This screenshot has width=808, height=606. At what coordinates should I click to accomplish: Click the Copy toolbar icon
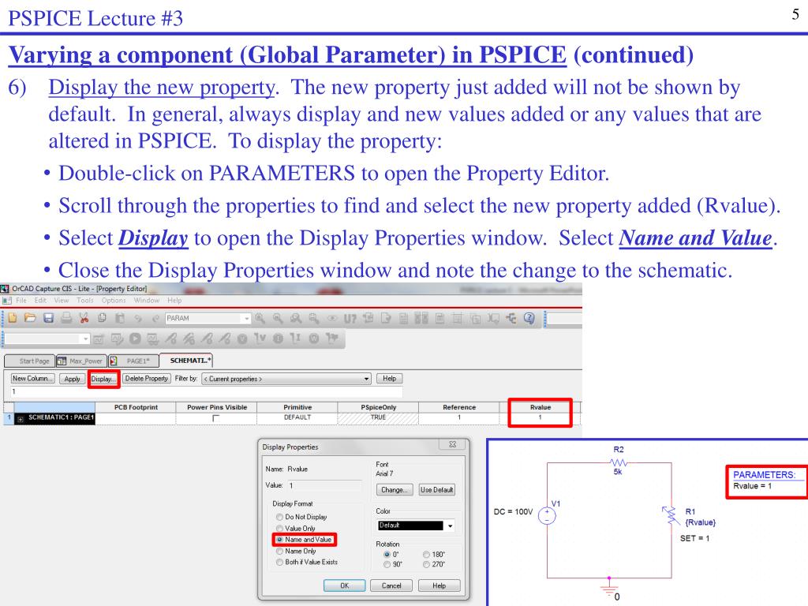coord(102,319)
